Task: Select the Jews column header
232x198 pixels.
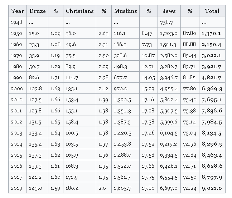Action: coord(169,11)
